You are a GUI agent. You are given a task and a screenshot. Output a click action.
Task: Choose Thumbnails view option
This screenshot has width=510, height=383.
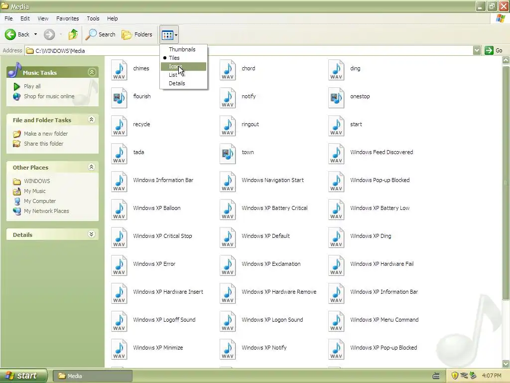(183, 49)
